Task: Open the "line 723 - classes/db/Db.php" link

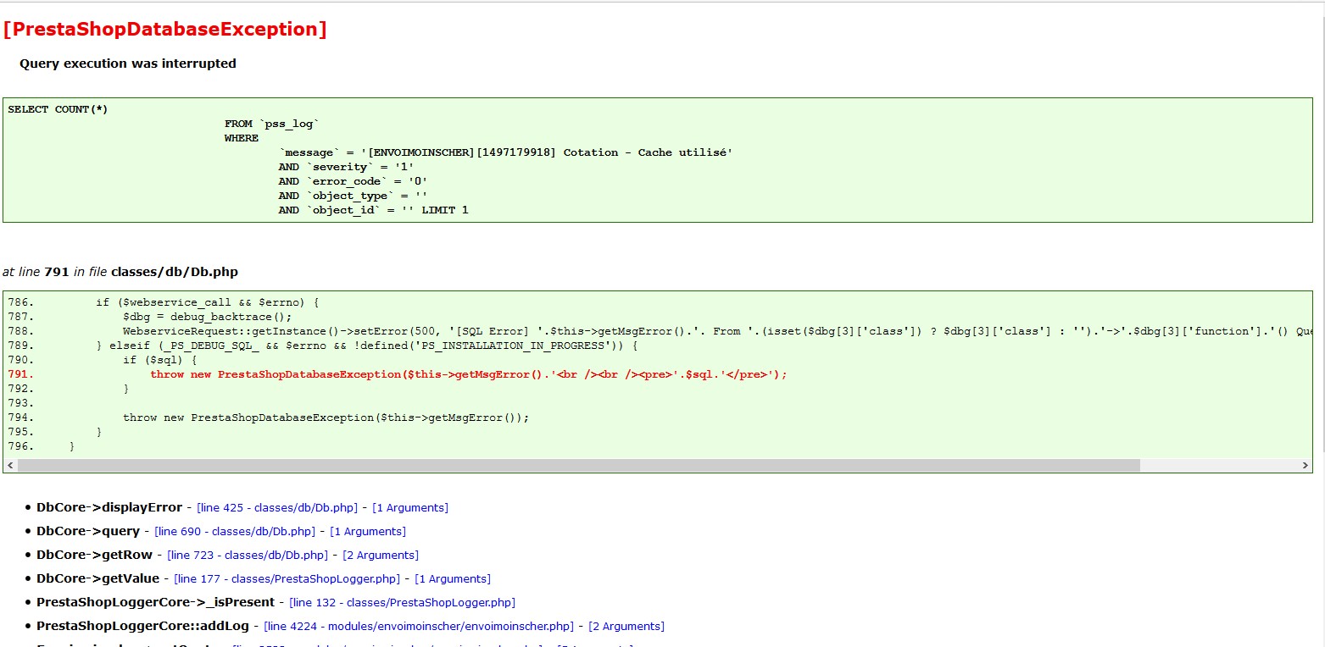Action: click(248, 556)
